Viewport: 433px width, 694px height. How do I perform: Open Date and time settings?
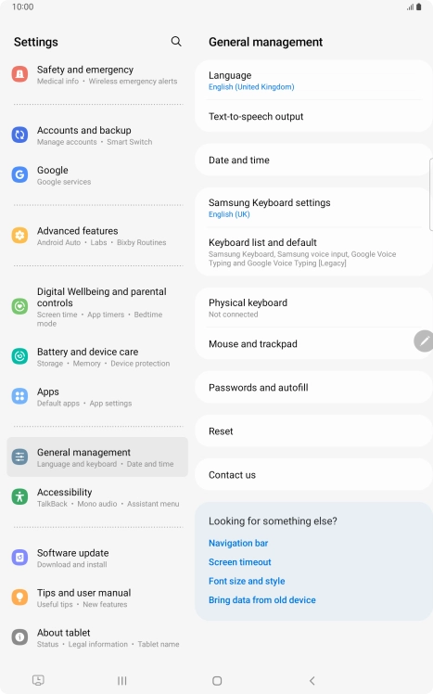pyautogui.click(x=314, y=160)
